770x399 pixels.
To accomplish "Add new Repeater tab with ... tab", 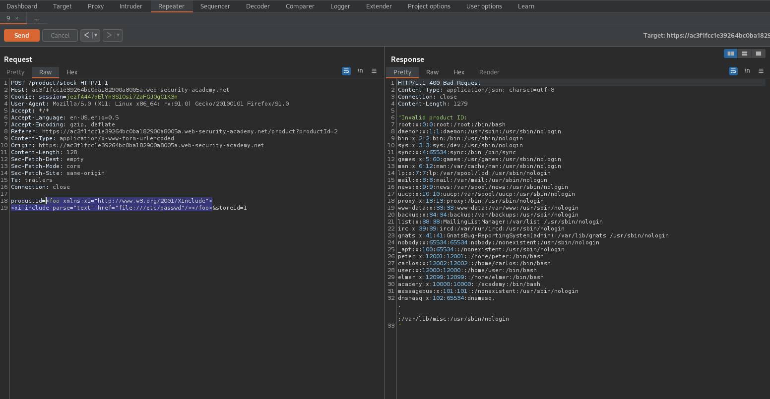I will pos(37,18).
